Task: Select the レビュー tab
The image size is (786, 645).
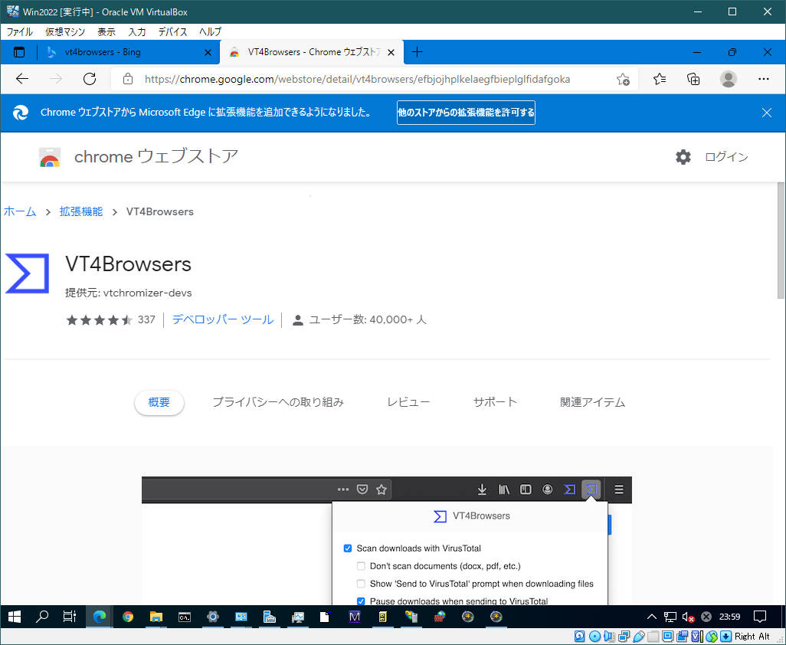Action: [x=408, y=402]
